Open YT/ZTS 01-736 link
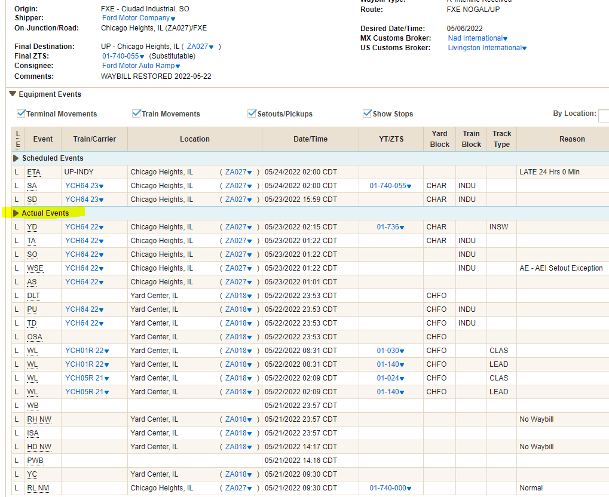This screenshot has height=497, width=609. click(390, 227)
